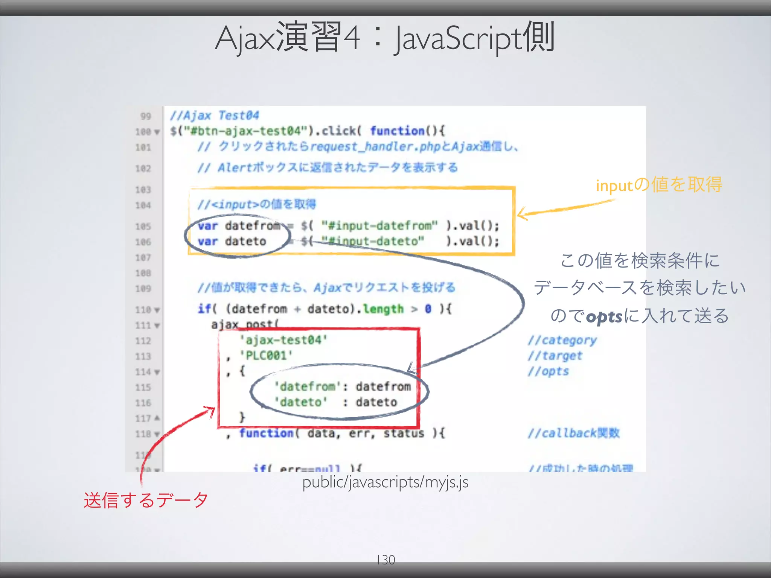Collapse the code fold arrow at line 100

157,132
